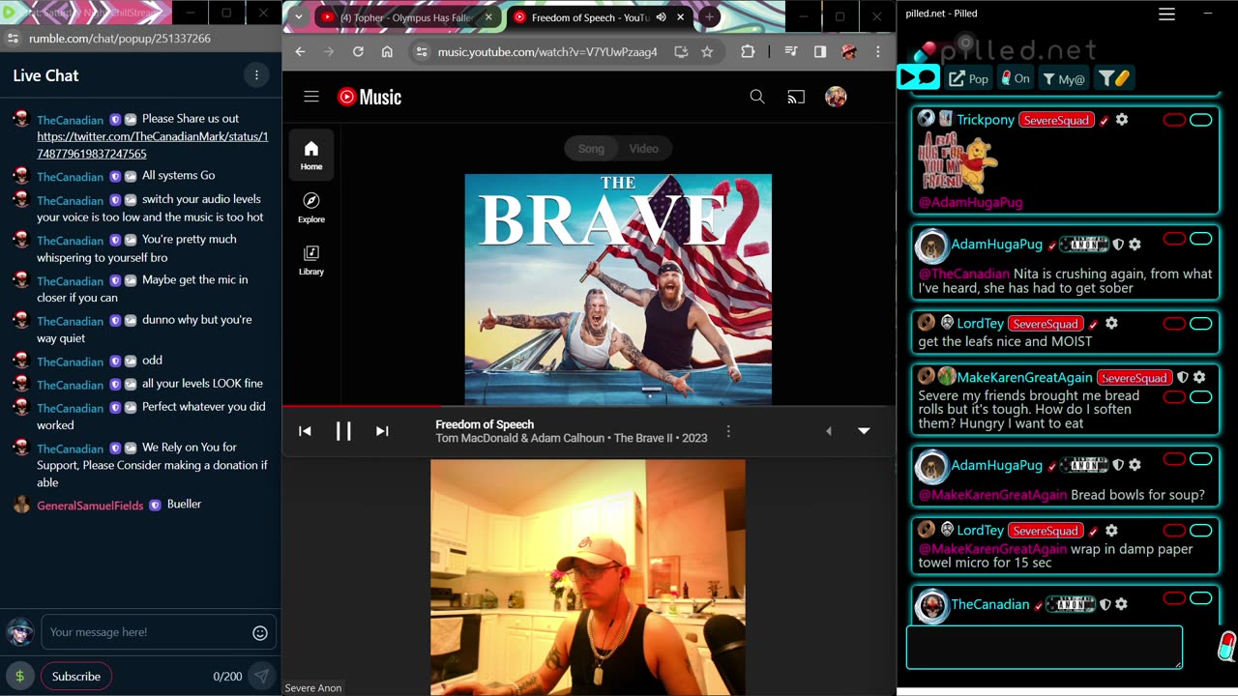Select the Freedom of Speech tab

coord(588,17)
